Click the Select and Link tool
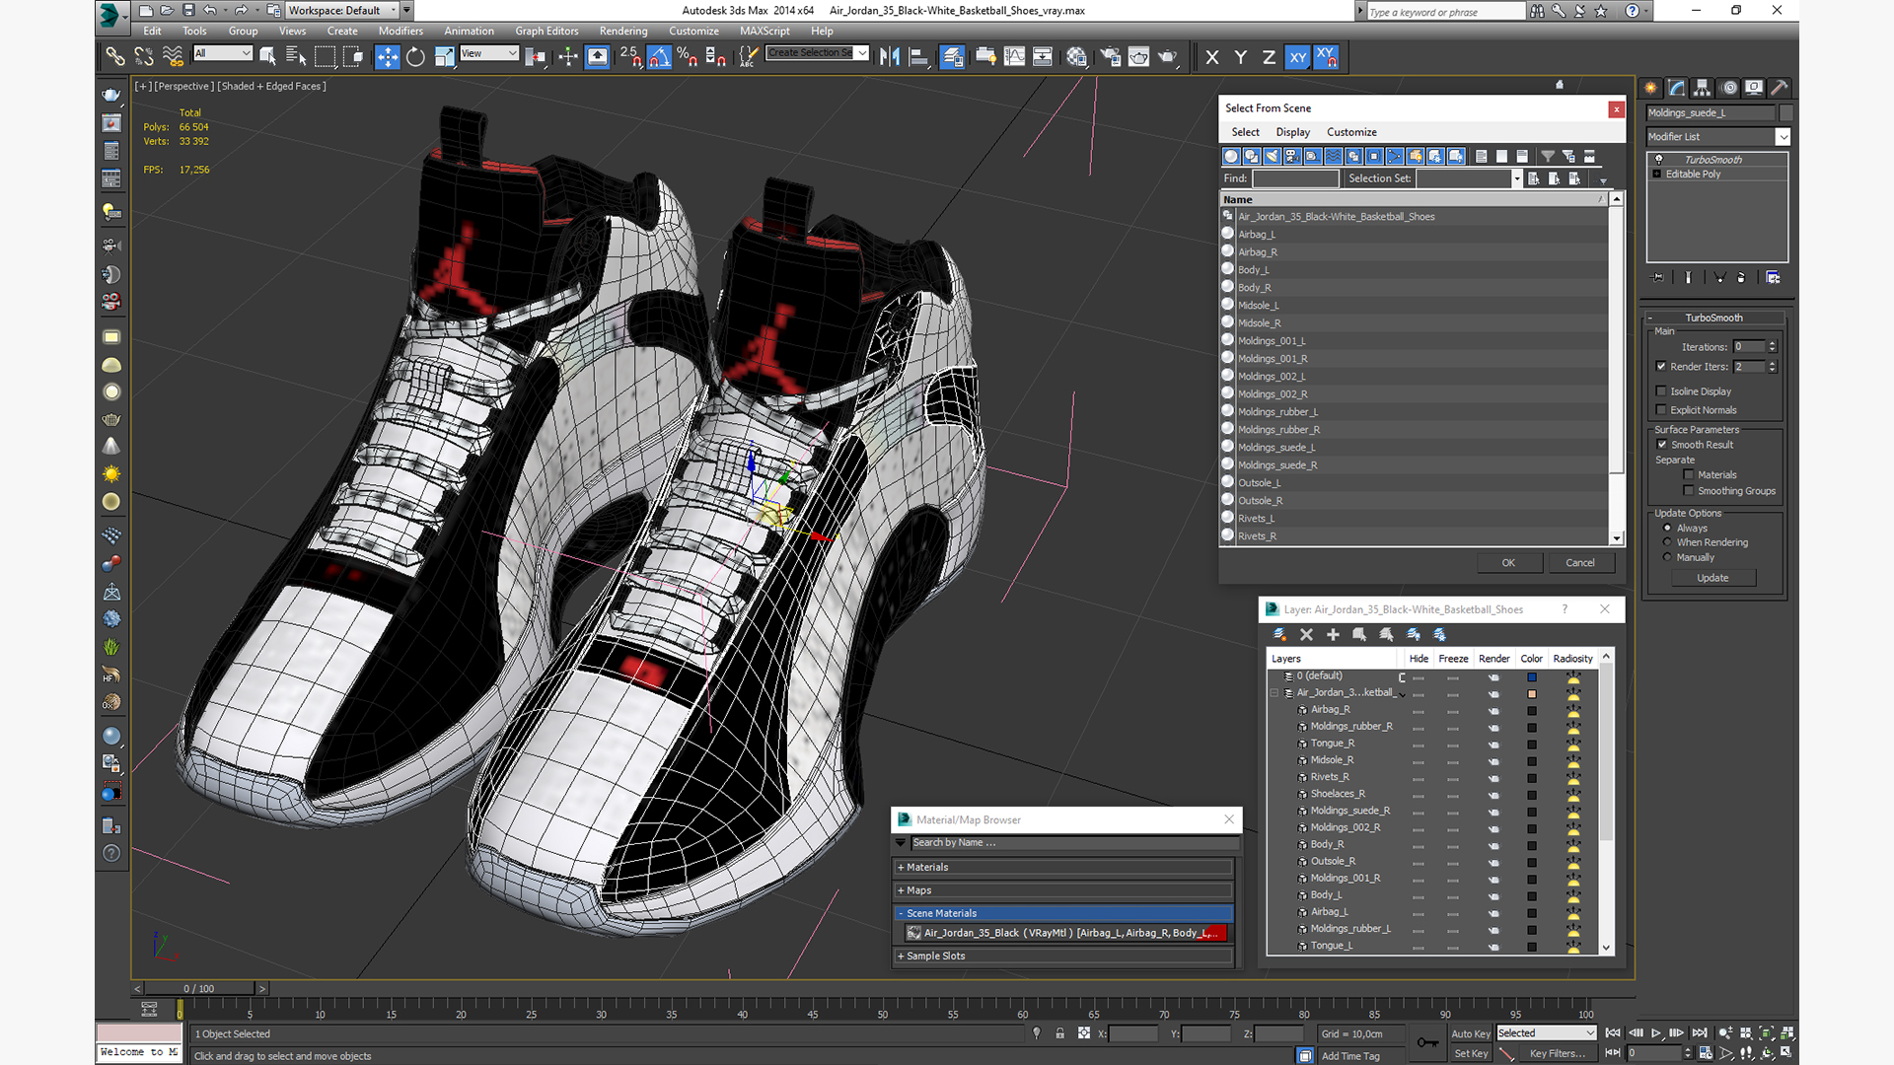Screen dimensions: 1894x1065 click(x=115, y=57)
